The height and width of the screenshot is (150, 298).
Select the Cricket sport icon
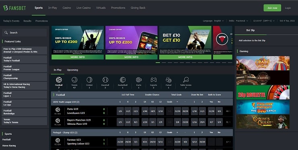pos(89,80)
